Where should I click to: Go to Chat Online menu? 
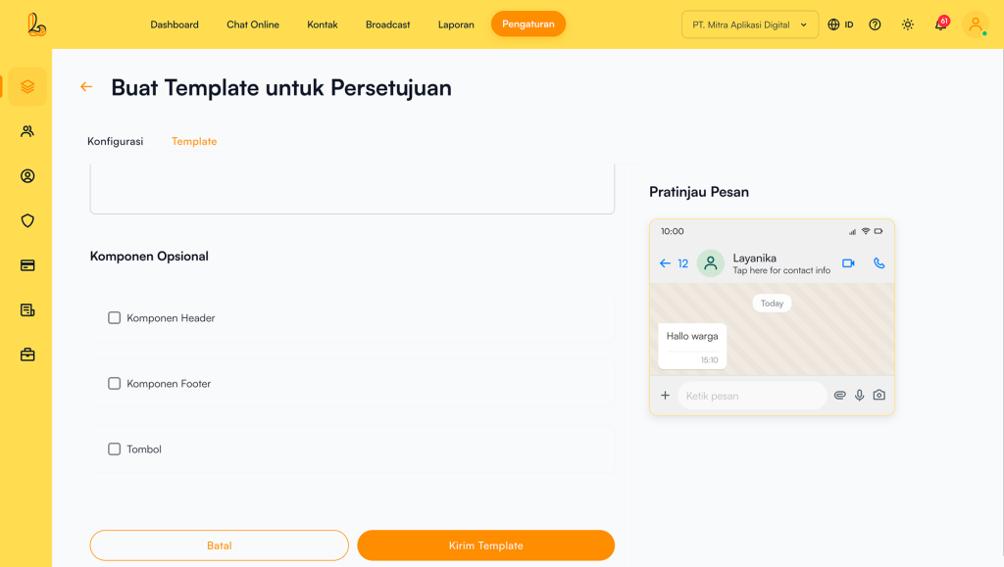253,24
